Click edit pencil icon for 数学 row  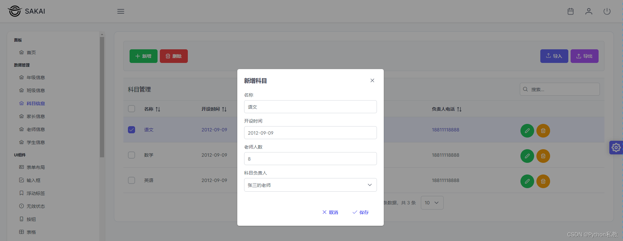point(527,156)
